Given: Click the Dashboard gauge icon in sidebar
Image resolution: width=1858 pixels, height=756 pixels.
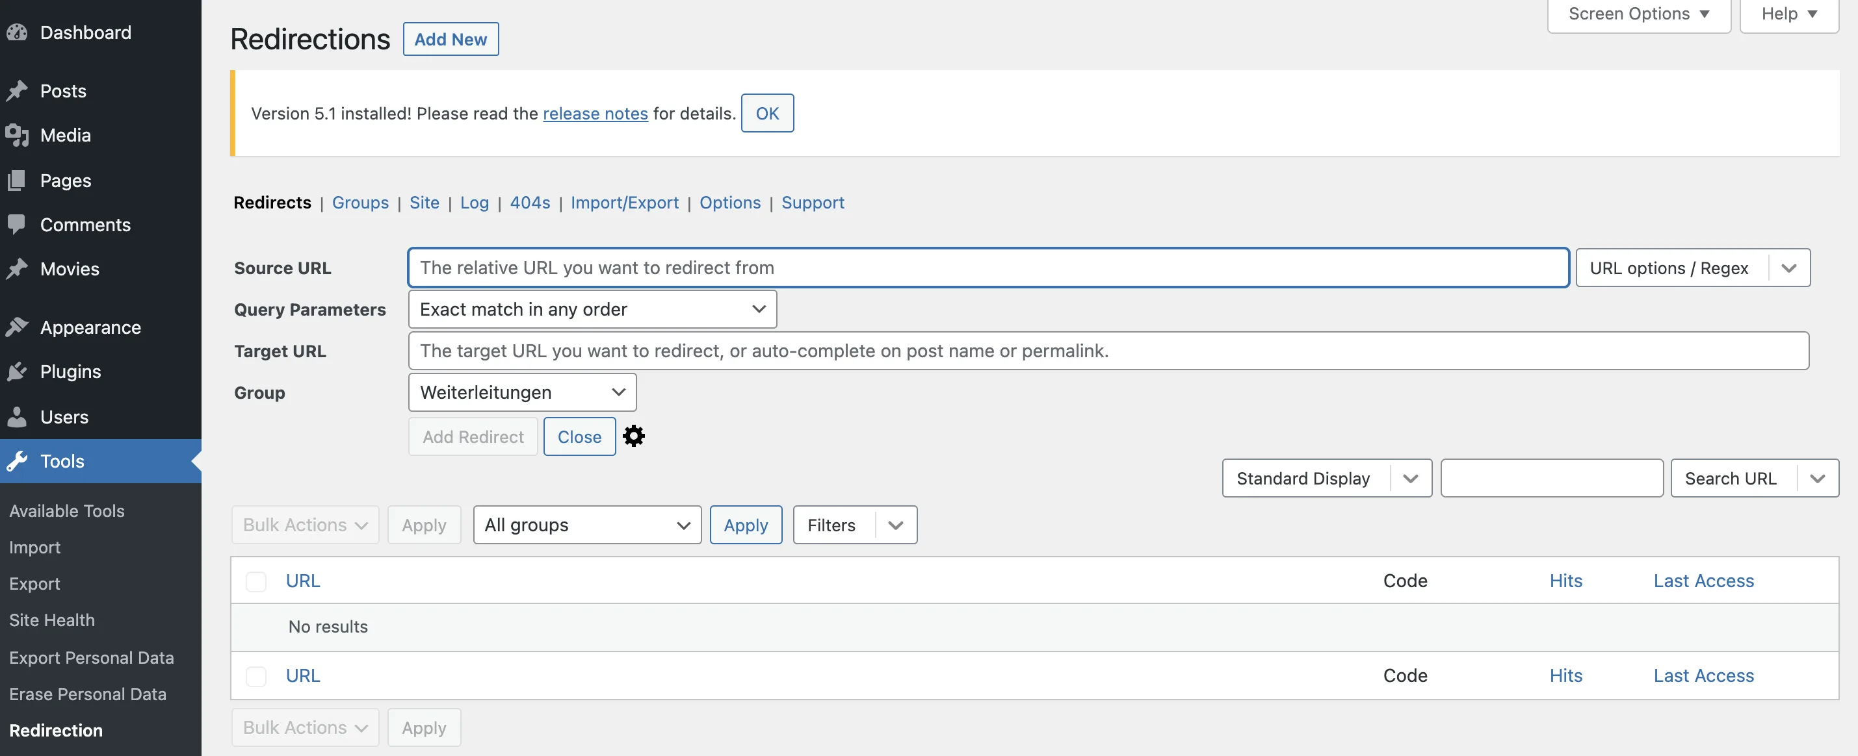Looking at the screenshot, I should click(x=18, y=32).
